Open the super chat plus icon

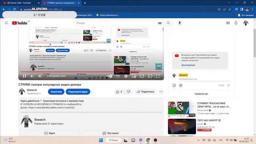click(x=181, y=85)
